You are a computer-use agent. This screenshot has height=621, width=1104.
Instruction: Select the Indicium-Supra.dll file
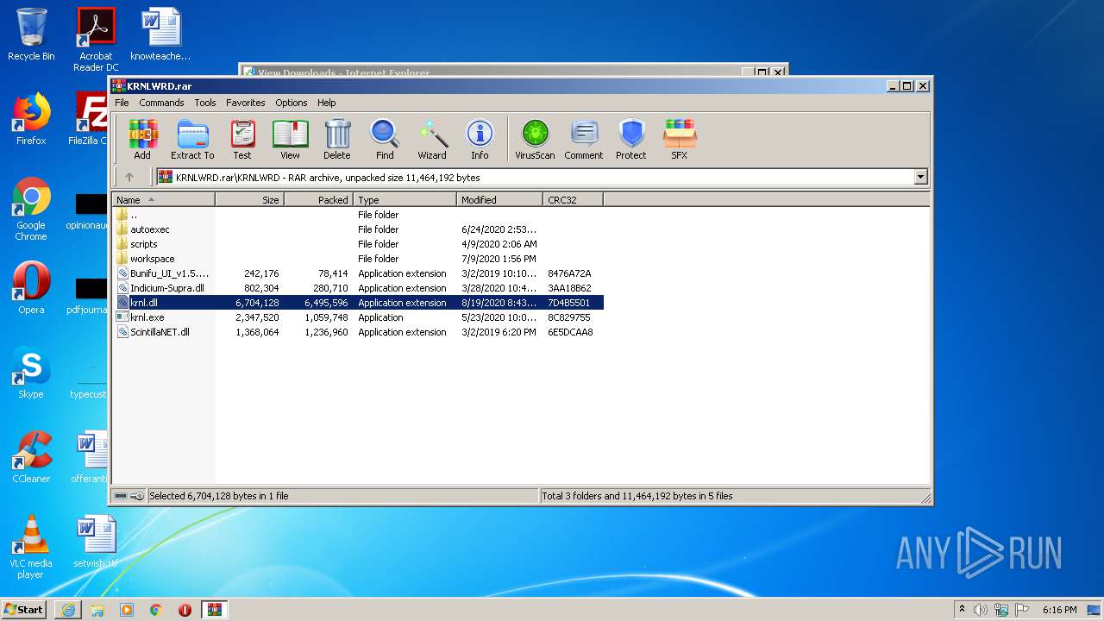(358, 288)
